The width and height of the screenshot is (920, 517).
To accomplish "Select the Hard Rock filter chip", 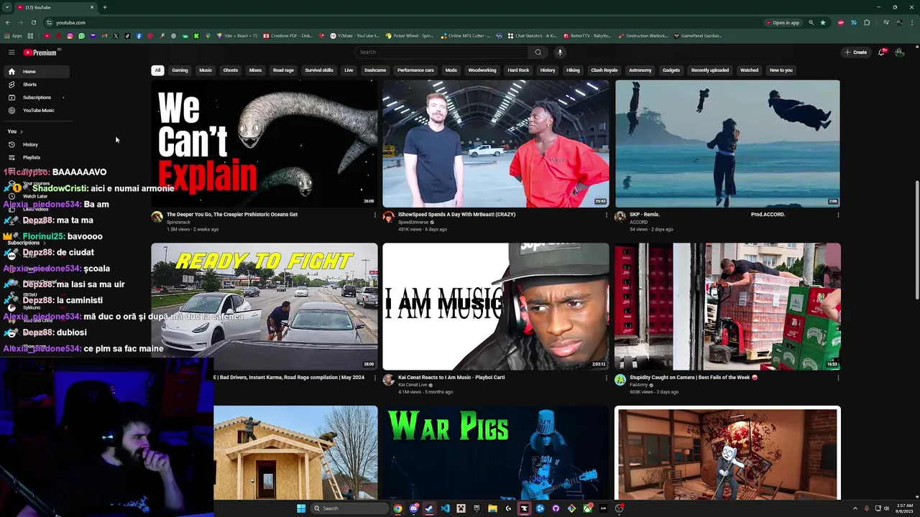I will click(518, 70).
